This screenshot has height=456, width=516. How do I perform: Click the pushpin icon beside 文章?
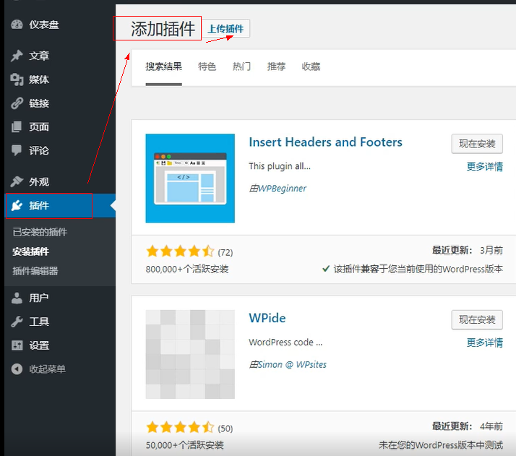(17, 56)
